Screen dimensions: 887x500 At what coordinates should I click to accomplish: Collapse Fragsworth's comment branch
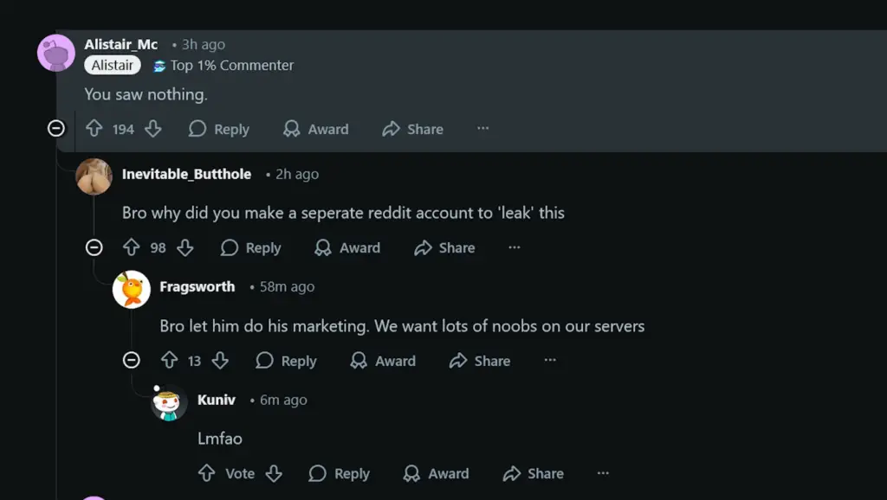[131, 361]
